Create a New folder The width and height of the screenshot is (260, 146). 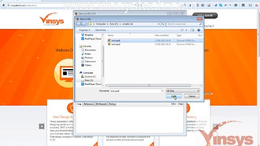[x=100, y=30]
